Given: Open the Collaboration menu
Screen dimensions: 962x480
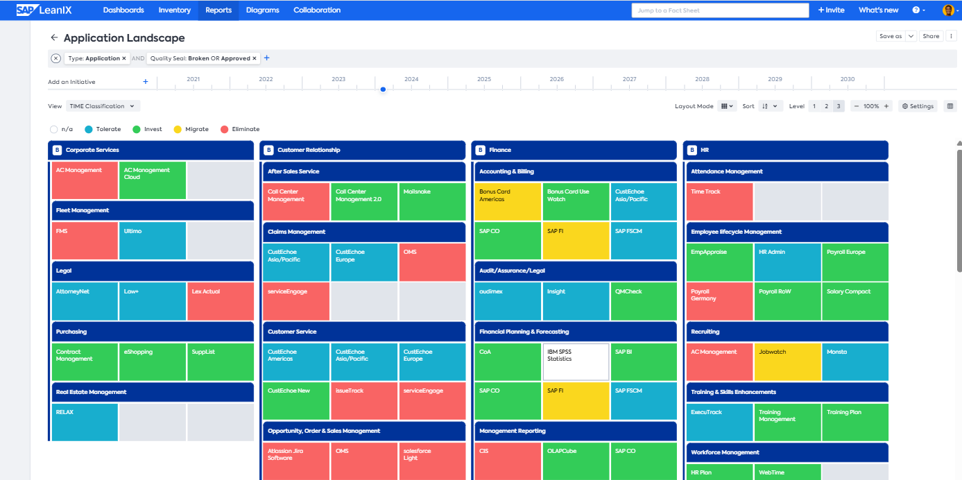Looking at the screenshot, I should click(x=317, y=10).
